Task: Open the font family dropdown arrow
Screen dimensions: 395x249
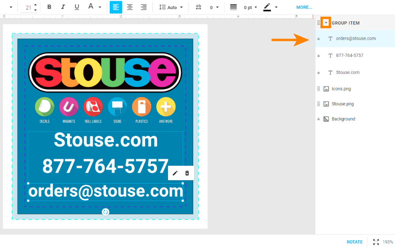Action: click(11, 7)
